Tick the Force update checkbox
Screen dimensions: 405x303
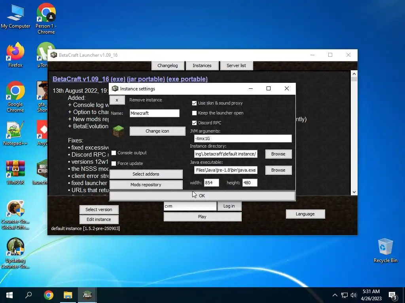tap(114, 163)
